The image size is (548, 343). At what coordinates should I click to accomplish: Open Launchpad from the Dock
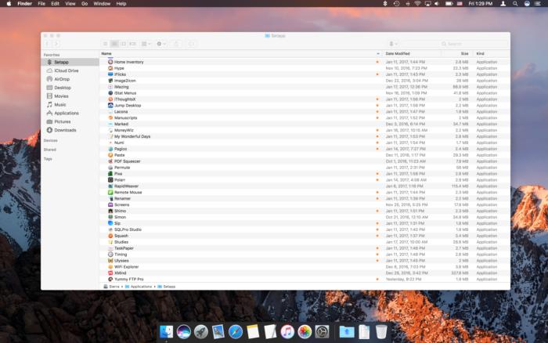[201, 331]
